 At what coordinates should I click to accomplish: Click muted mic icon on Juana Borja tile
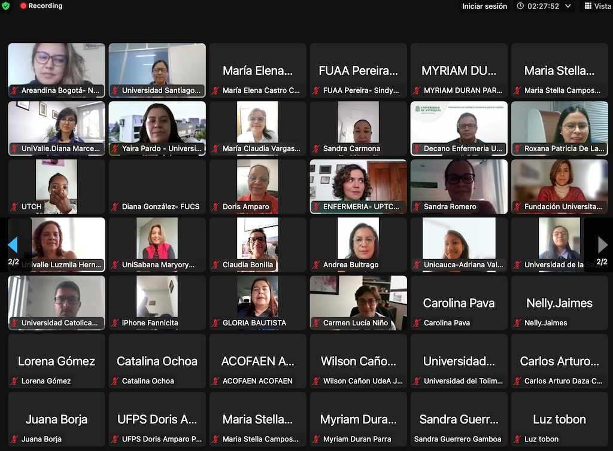14,439
